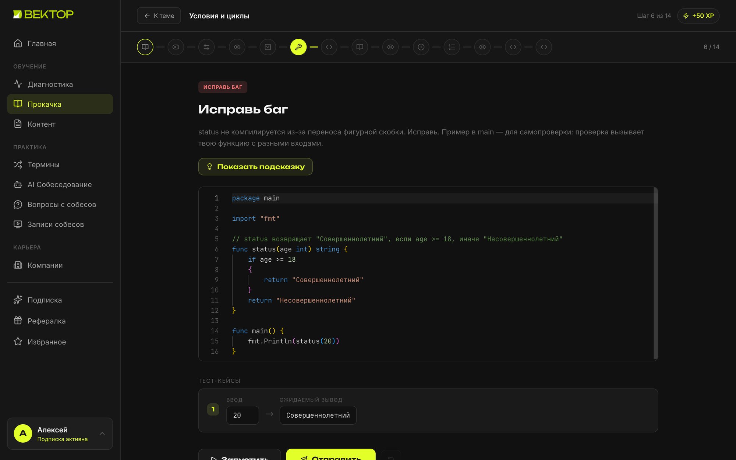Click code line 'if age >= 18'
The image size is (736, 460).
(272, 259)
